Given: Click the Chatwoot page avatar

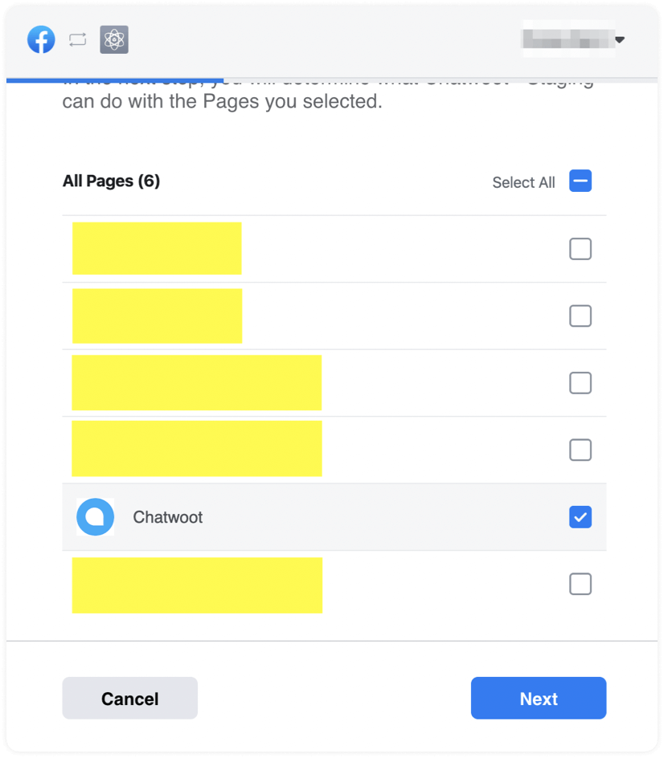Looking at the screenshot, I should click(x=96, y=517).
